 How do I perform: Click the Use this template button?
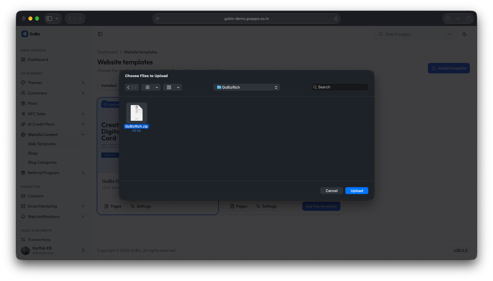321,206
